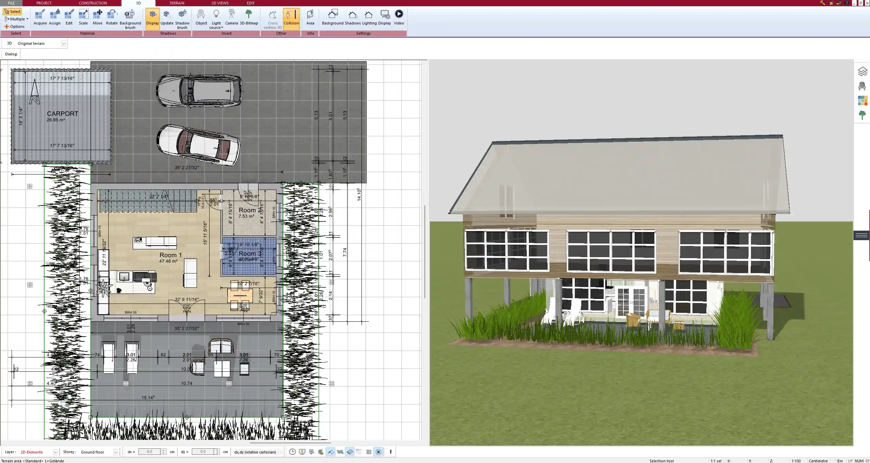The image size is (870, 463).
Task: Pick the Scale material tool
Action: (x=83, y=17)
